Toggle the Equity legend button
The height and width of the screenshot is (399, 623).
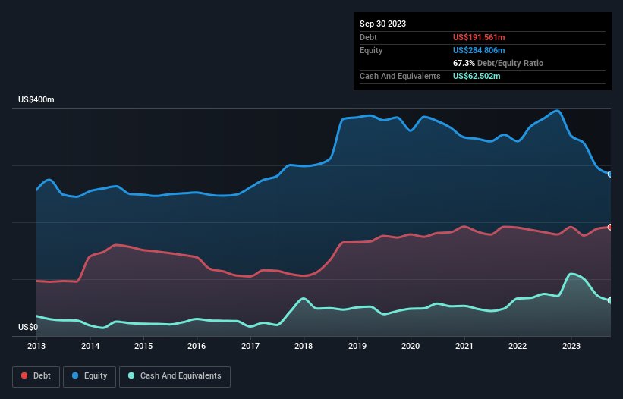tap(90, 376)
